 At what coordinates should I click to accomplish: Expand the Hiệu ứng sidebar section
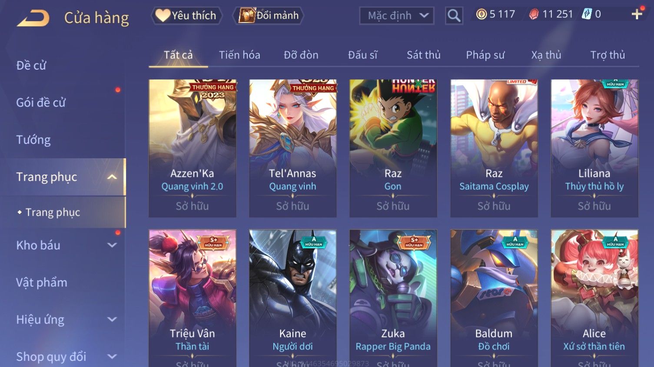pyautogui.click(x=112, y=320)
